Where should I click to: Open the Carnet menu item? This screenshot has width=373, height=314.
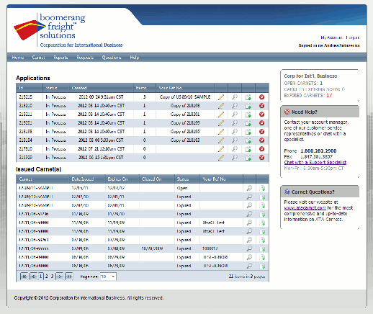[x=39, y=58]
